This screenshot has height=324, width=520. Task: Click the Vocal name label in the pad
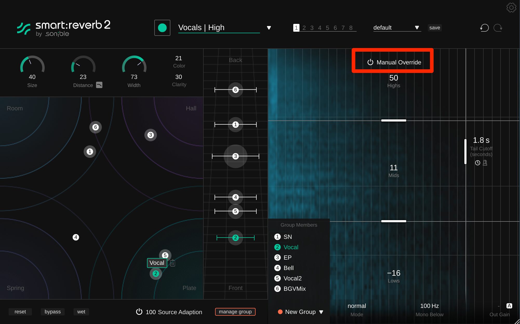(157, 263)
